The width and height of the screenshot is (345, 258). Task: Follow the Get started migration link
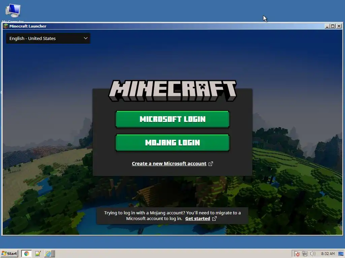197,218
